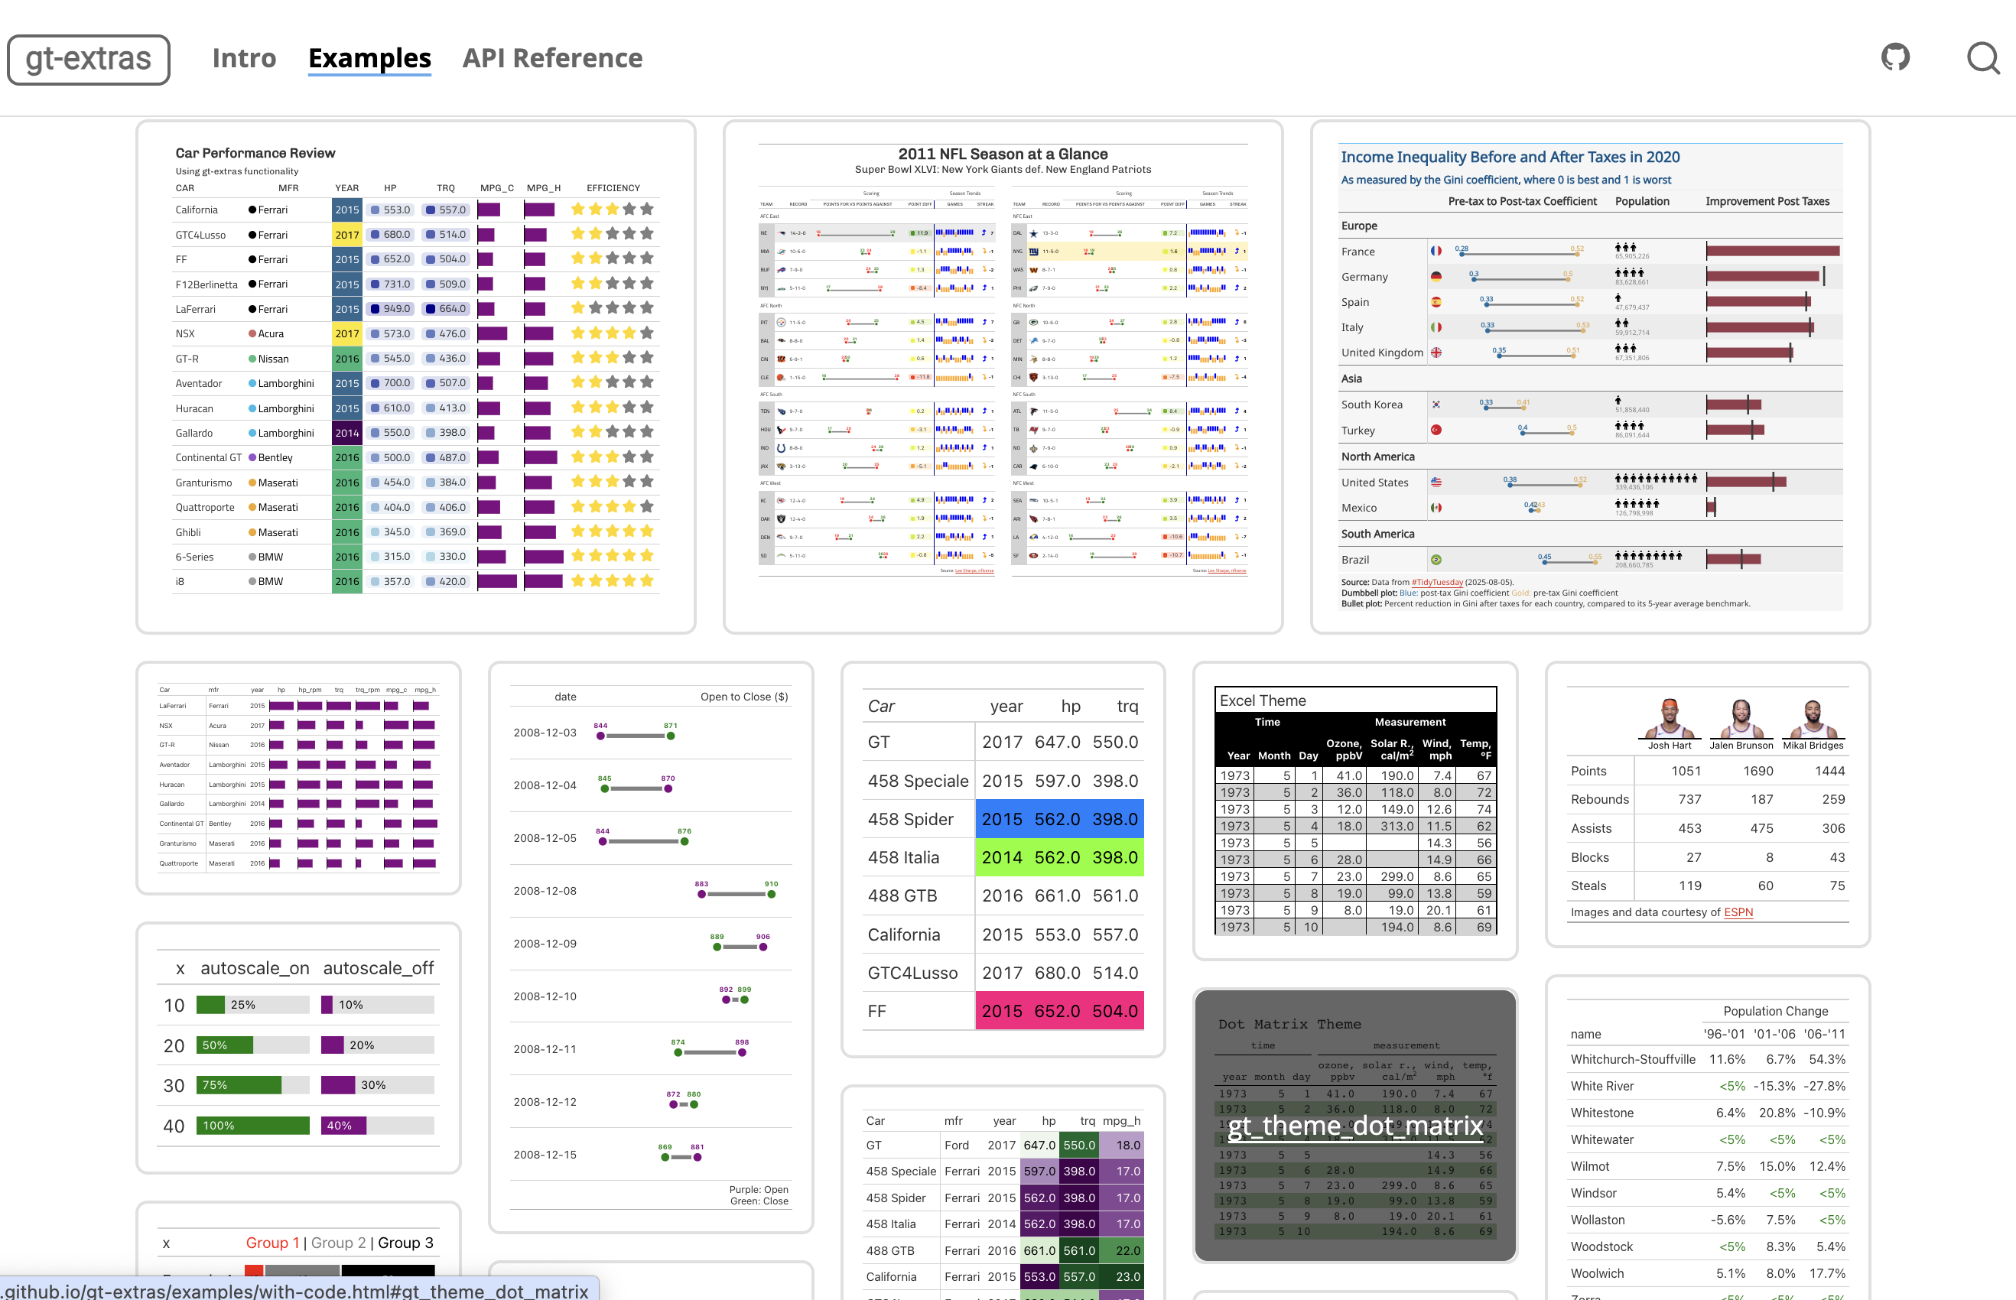Image resolution: width=2016 pixels, height=1300 pixels.
Task: Open the Excel Theme example card
Action: click(1354, 811)
